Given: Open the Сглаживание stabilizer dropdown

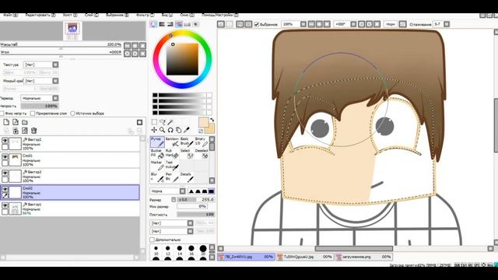Looking at the screenshot, I should (447, 24).
